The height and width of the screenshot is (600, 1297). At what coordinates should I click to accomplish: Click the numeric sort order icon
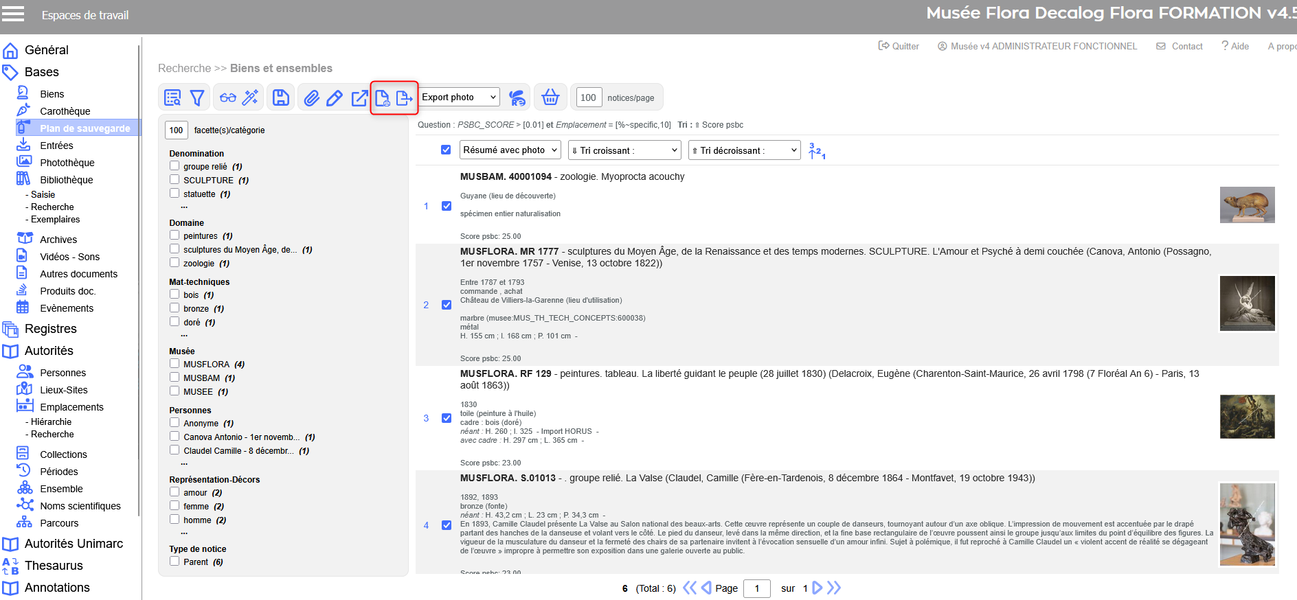(816, 150)
